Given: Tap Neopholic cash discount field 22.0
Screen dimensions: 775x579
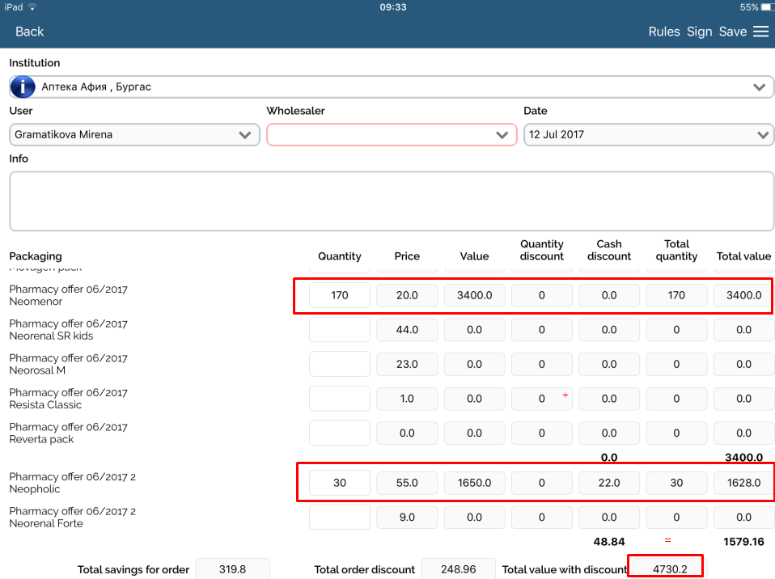Looking at the screenshot, I should point(609,483).
